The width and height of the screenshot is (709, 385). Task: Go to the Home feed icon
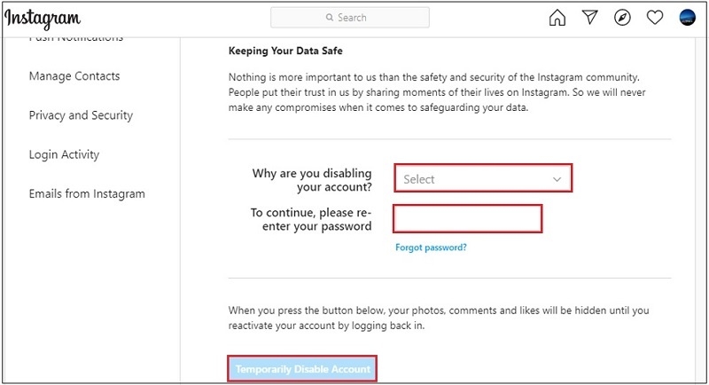tap(557, 18)
